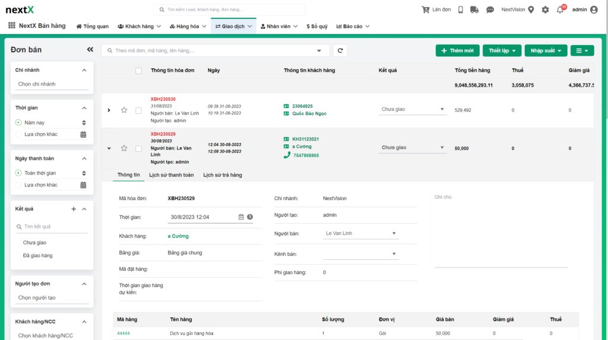Tick the select-all header checkbox
608x340 pixels.
138,71
